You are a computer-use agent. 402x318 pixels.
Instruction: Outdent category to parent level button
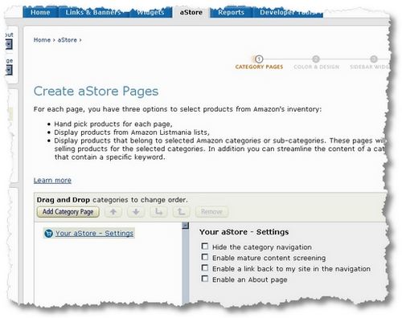point(182,212)
